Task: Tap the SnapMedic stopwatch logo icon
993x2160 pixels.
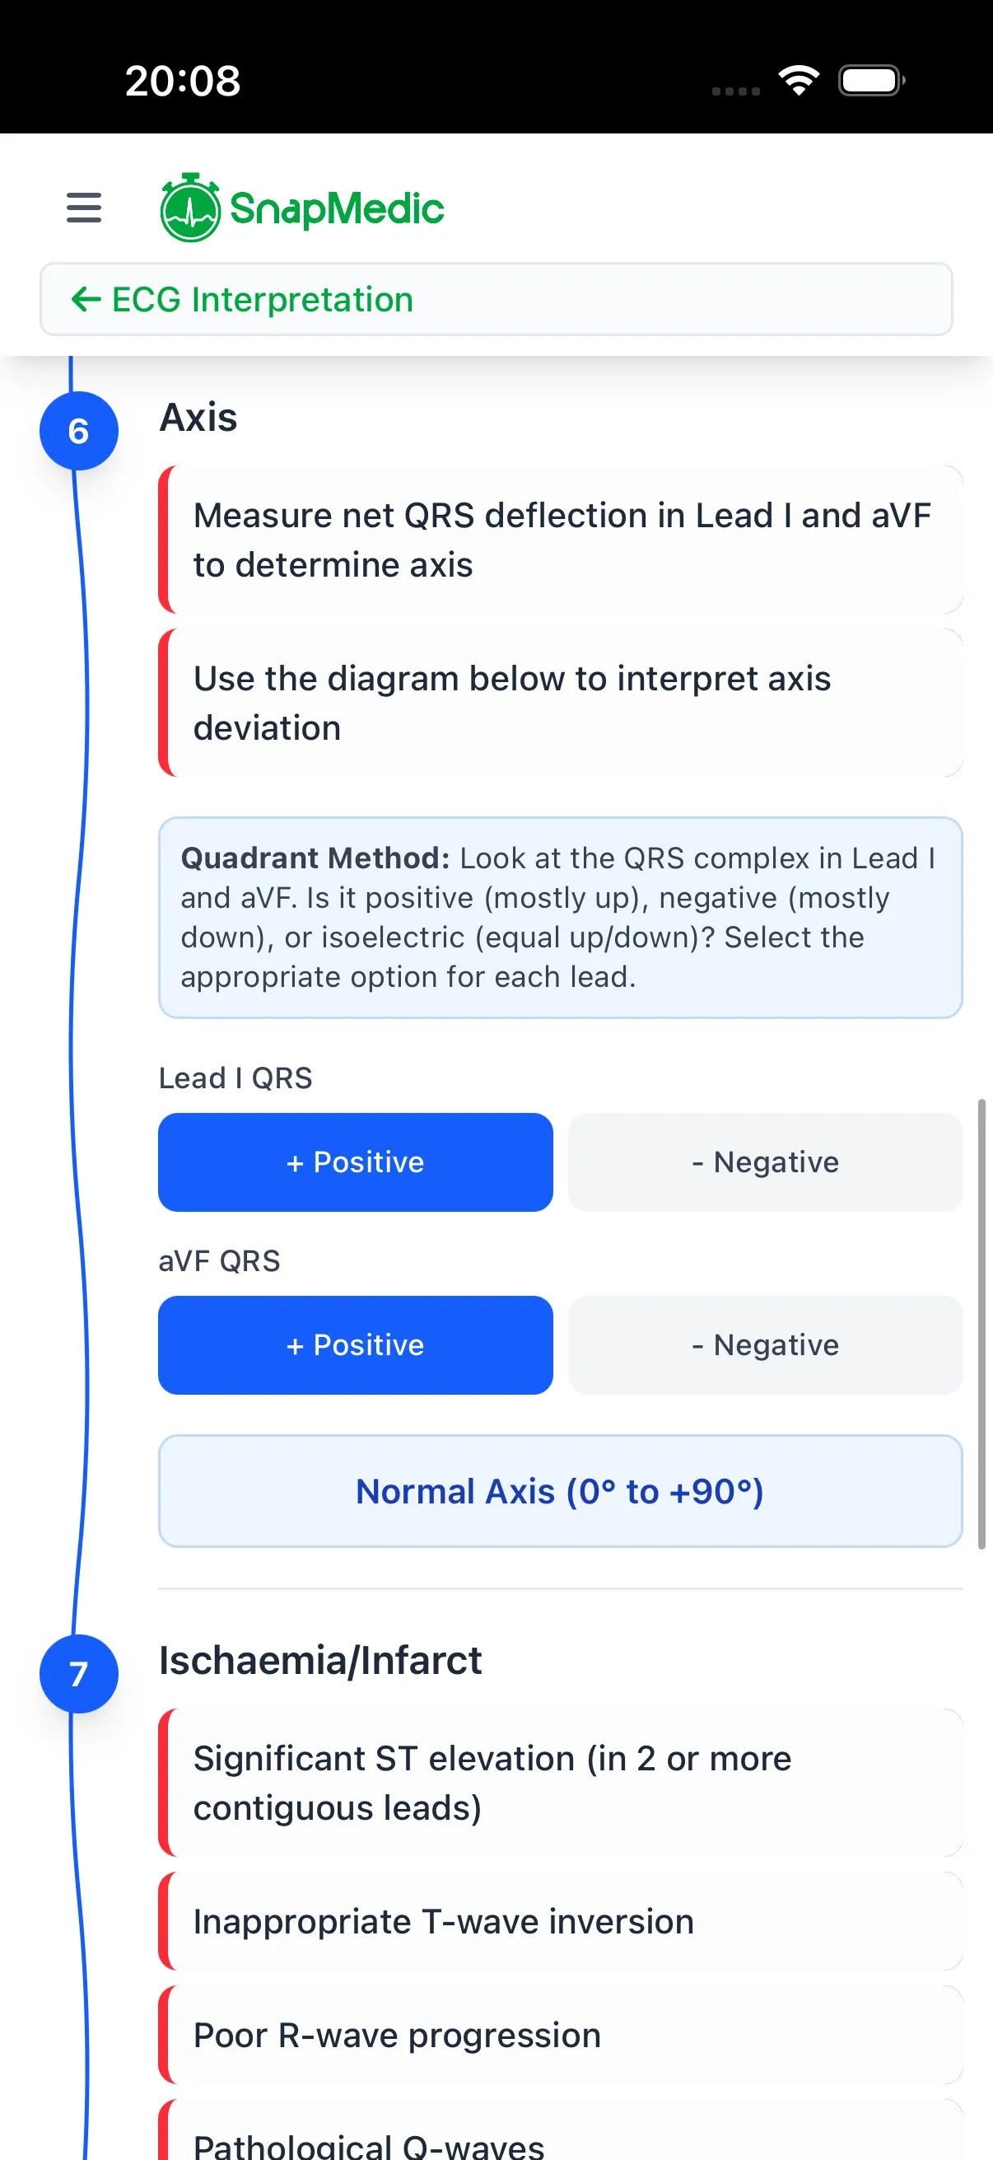Action: click(x=190, y=208)
